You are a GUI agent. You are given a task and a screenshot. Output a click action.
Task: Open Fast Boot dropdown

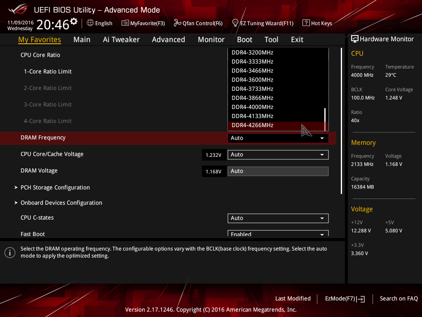tap(278, 233)
